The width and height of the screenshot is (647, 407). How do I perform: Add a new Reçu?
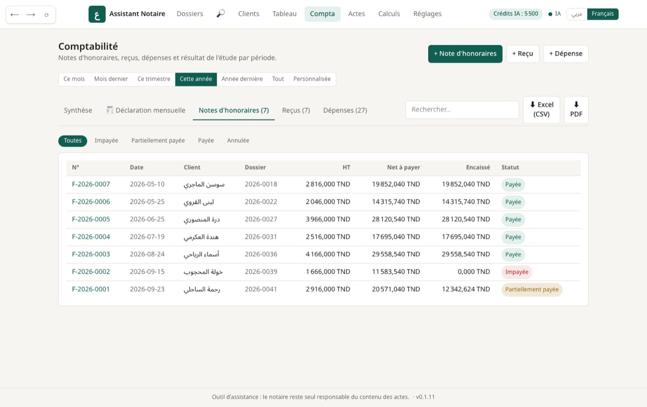522,54
